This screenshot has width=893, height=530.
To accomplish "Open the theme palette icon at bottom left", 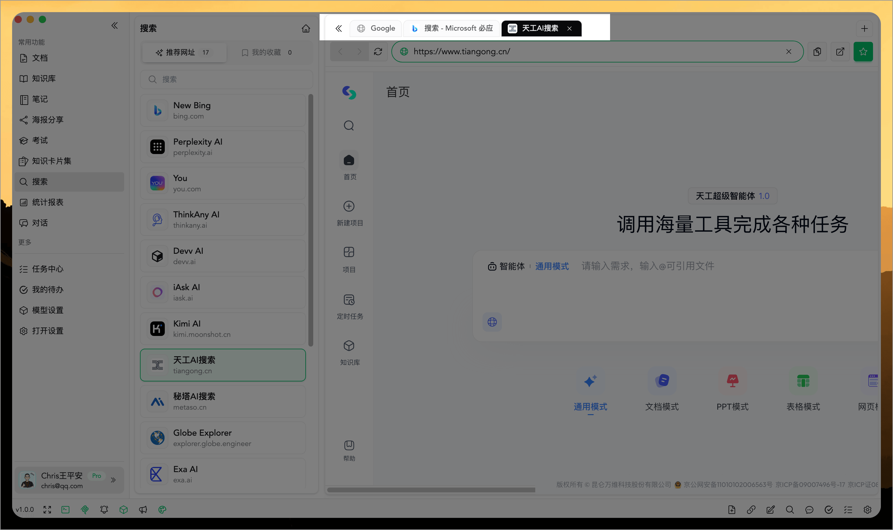I will pos(162,510).
